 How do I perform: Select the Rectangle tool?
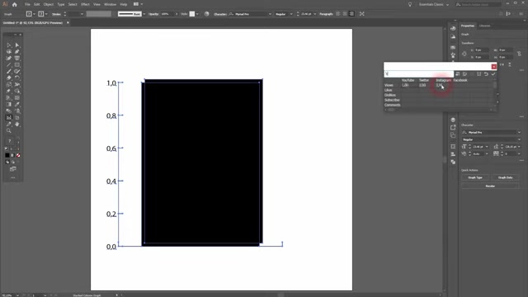pyautogui.click(x=17, y=64)
